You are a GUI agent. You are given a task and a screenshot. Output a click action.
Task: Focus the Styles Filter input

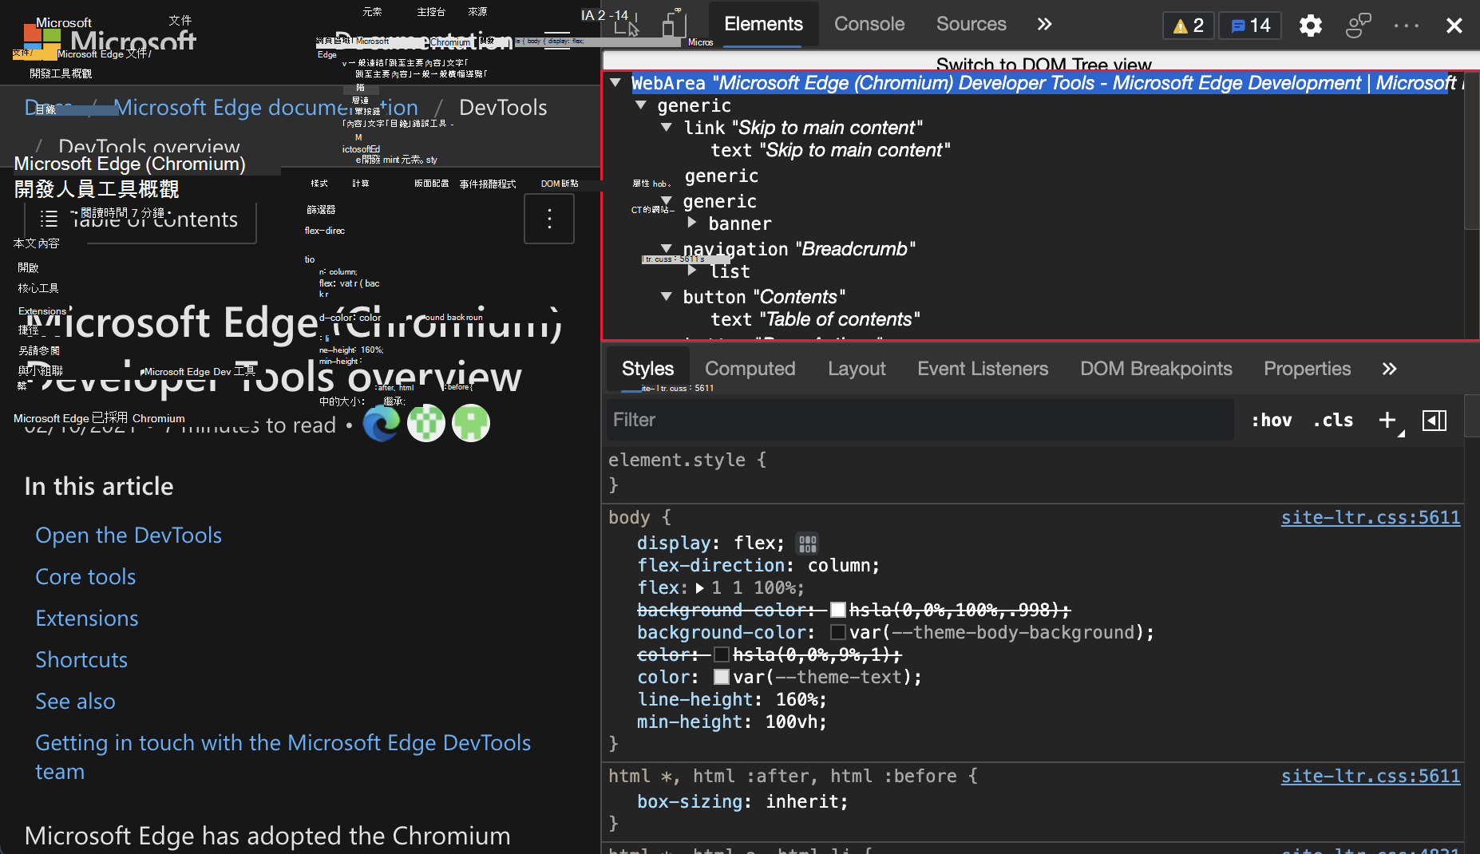tap(920, 420)
